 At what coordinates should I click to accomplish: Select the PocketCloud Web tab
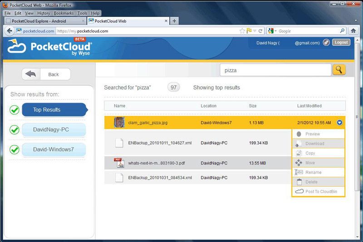pos(128,21)
